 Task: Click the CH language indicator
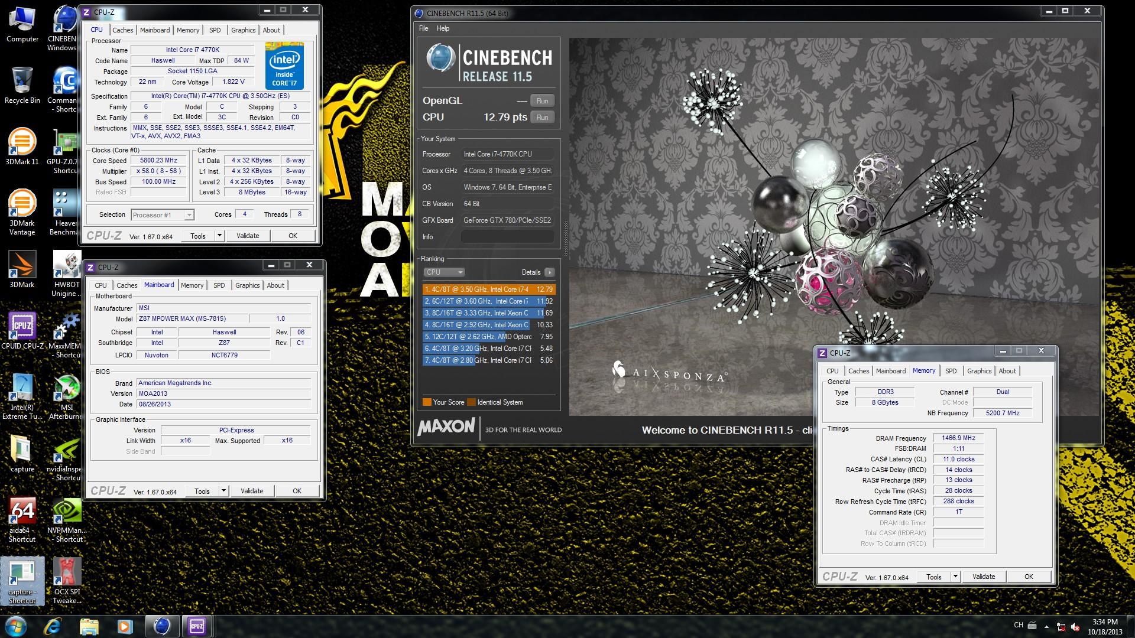tap(1019, 625)
